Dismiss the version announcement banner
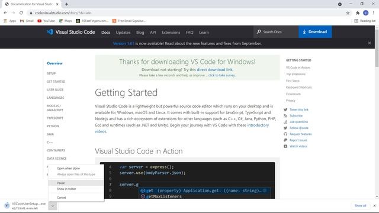The width and height of the screenshot is (379, 213). coord(370,43)
